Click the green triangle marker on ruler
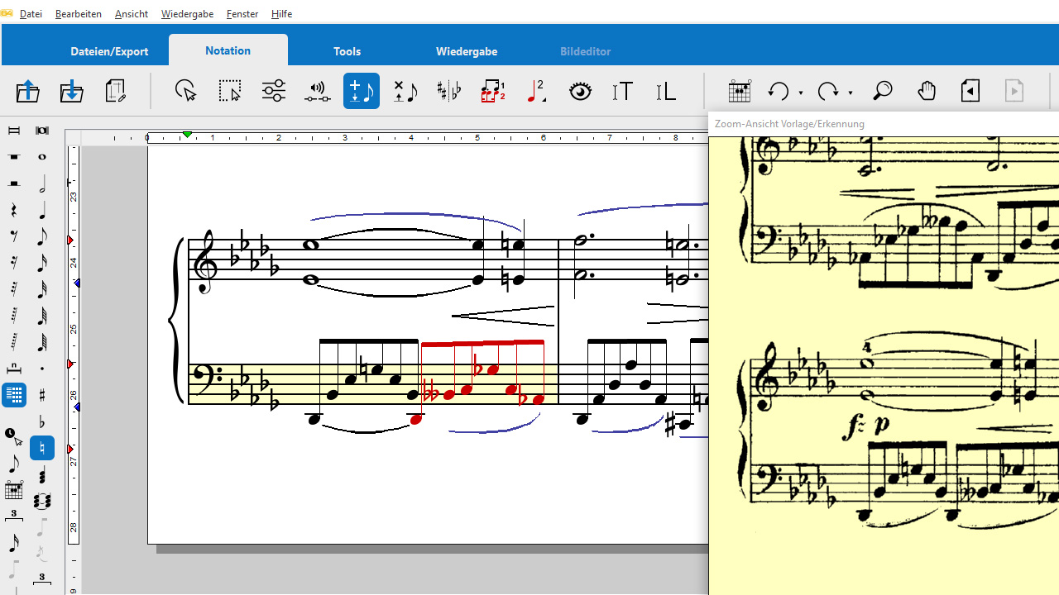1059x595 pixels. [188, 135]
